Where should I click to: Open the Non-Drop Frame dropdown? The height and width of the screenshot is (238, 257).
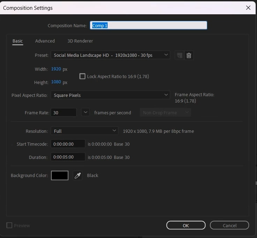pos(165,113)
